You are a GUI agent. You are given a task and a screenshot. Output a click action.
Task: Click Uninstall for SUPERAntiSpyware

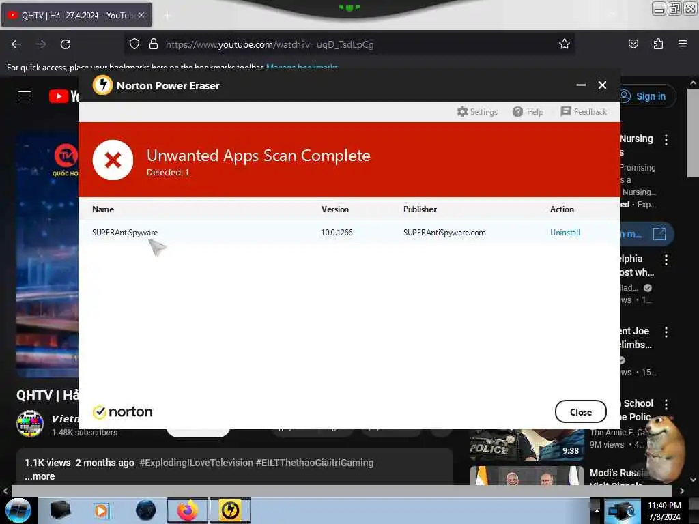(x=565, y=233)
